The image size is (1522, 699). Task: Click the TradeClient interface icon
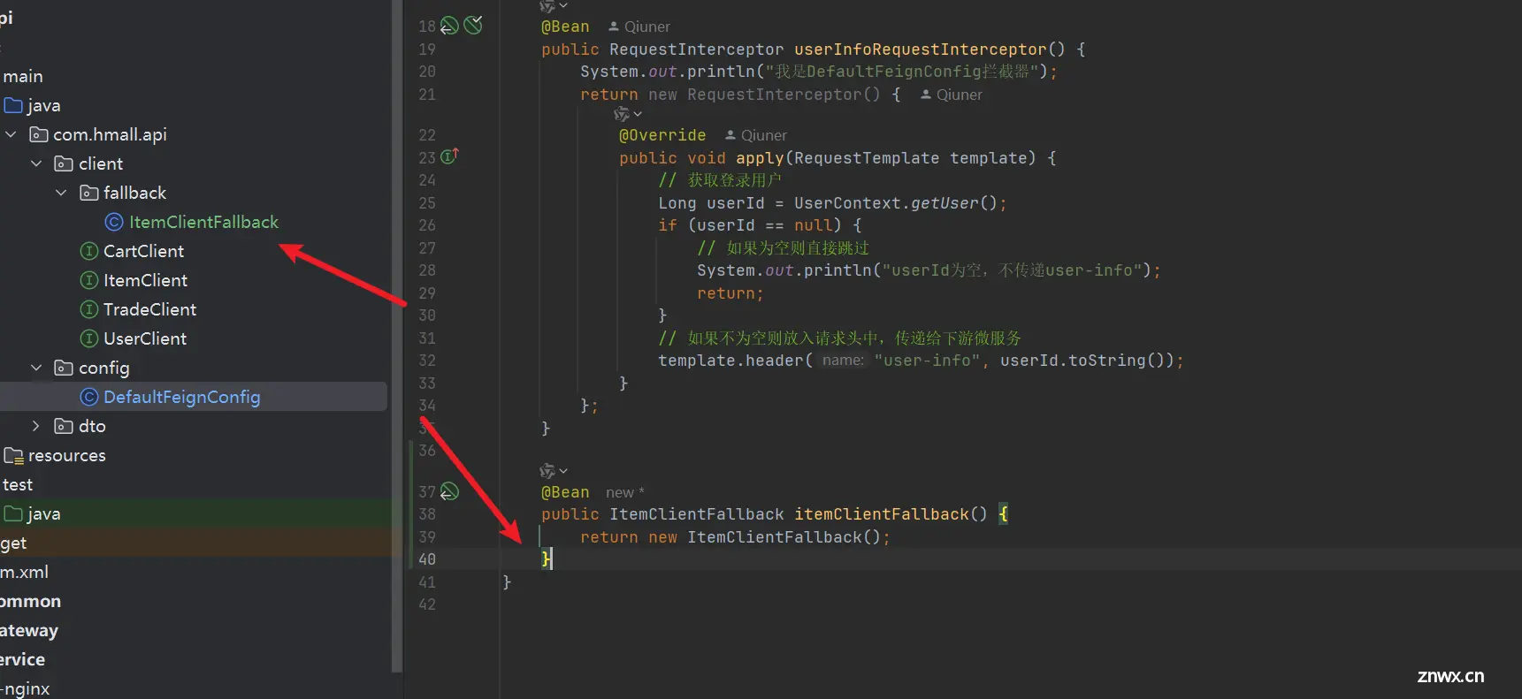pyautogui.click(x=88, y=309)
